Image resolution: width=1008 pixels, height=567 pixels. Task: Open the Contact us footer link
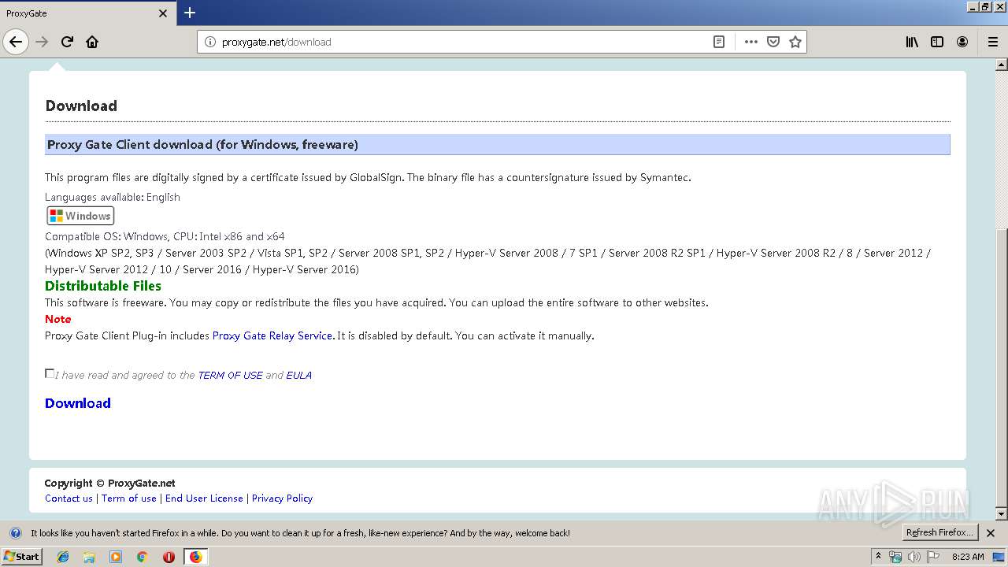coord(69,498)
